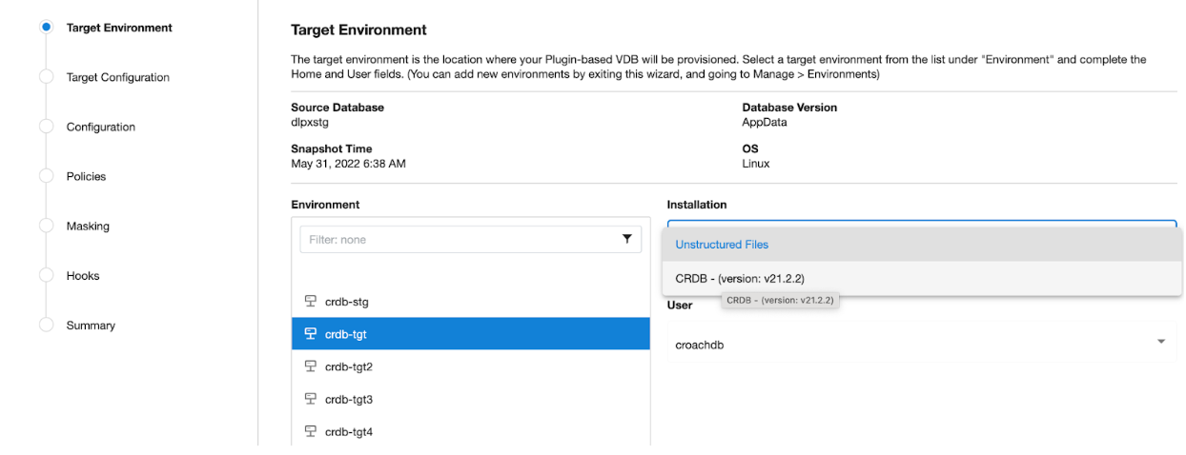Viewport: 1186px width, 455px height.
Task: Jump to the Summary wizard step
Action: click(x=91, y=325)
